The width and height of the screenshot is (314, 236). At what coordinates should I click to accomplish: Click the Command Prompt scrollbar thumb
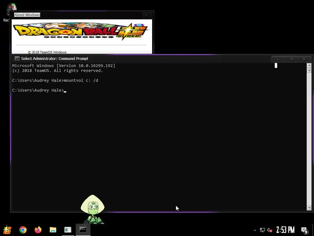tap(309, 70)
